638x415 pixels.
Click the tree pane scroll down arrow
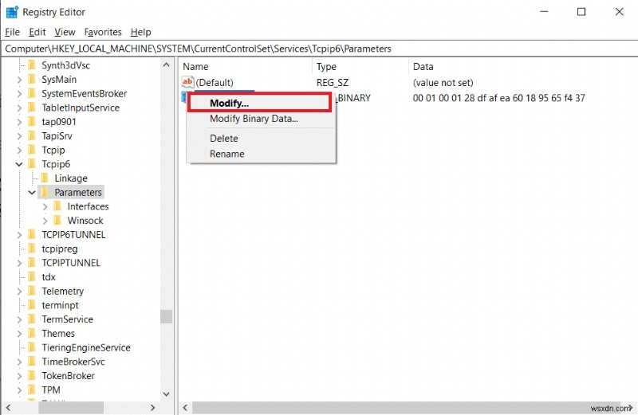pos(166,393)
